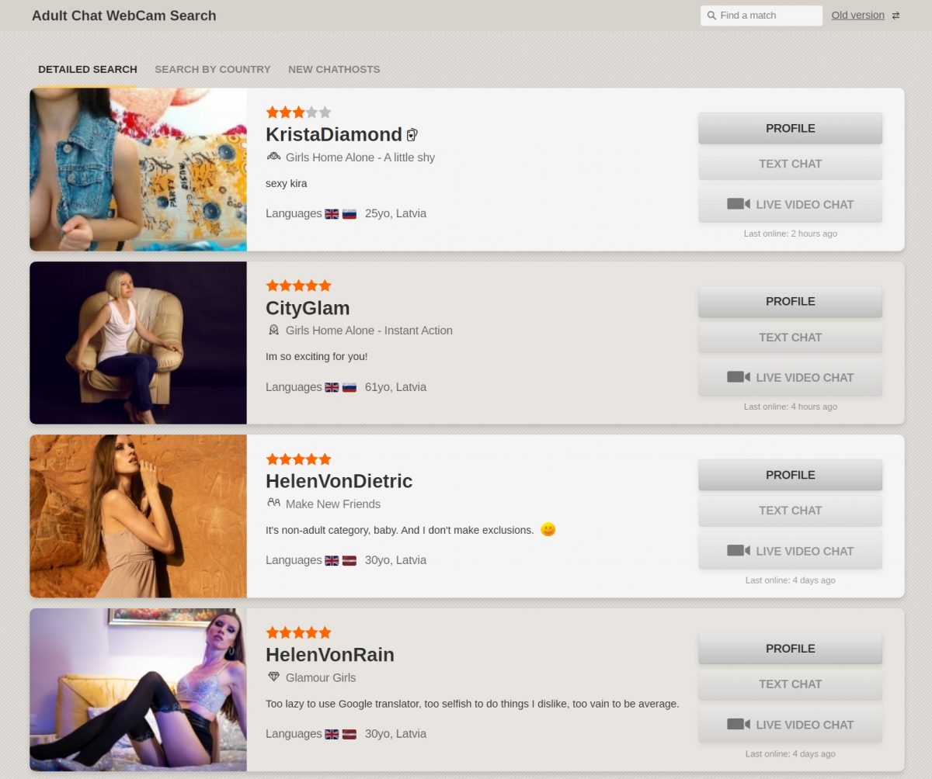Click the search magnifier icon
Screen dimensions: 932x779
point(711,16)
